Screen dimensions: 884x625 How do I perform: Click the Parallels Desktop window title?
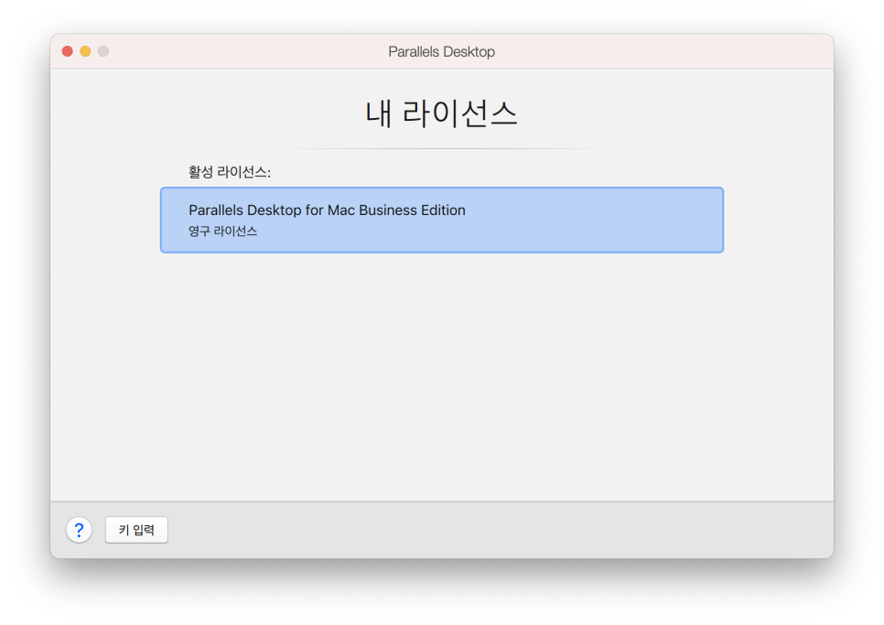tap(441, 52)
